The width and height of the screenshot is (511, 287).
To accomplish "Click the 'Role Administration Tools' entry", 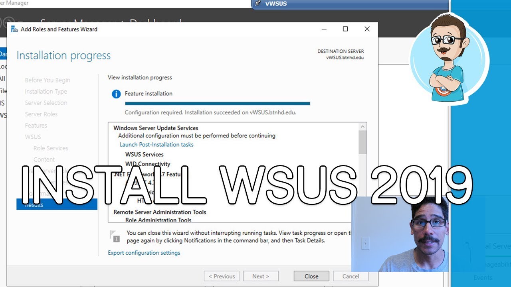I will (158, 220).
